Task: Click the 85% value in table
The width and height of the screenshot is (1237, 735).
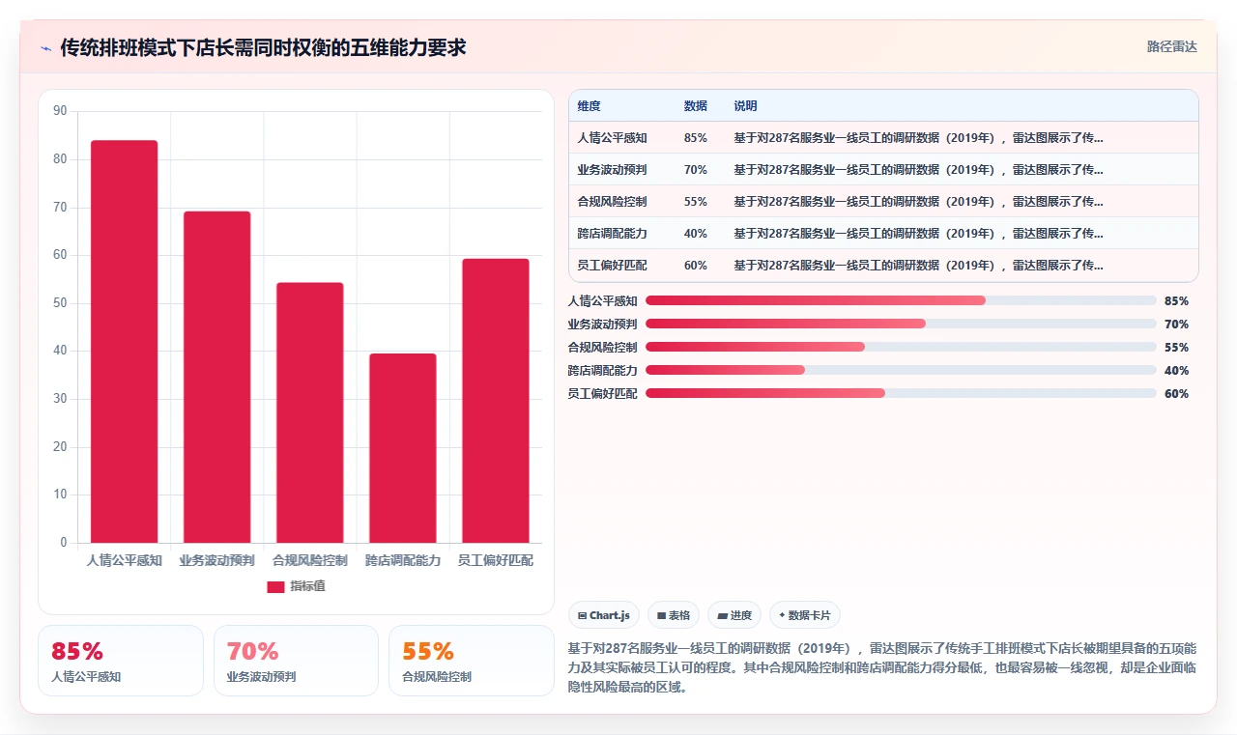Action: [696, 138]
